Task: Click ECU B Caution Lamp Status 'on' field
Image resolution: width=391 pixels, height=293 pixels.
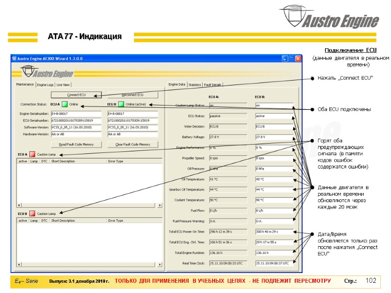Action: coord(274,105)
